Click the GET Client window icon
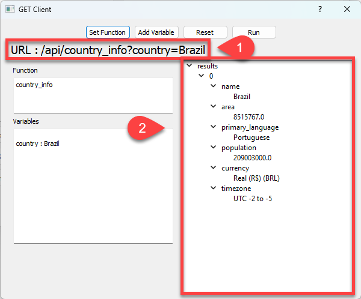The width and height of the screenshot is (361, 299). pos(10,9)
